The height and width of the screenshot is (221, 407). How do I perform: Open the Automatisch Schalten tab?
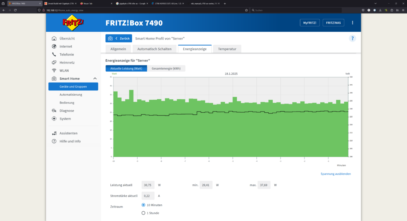pos(154,49)
